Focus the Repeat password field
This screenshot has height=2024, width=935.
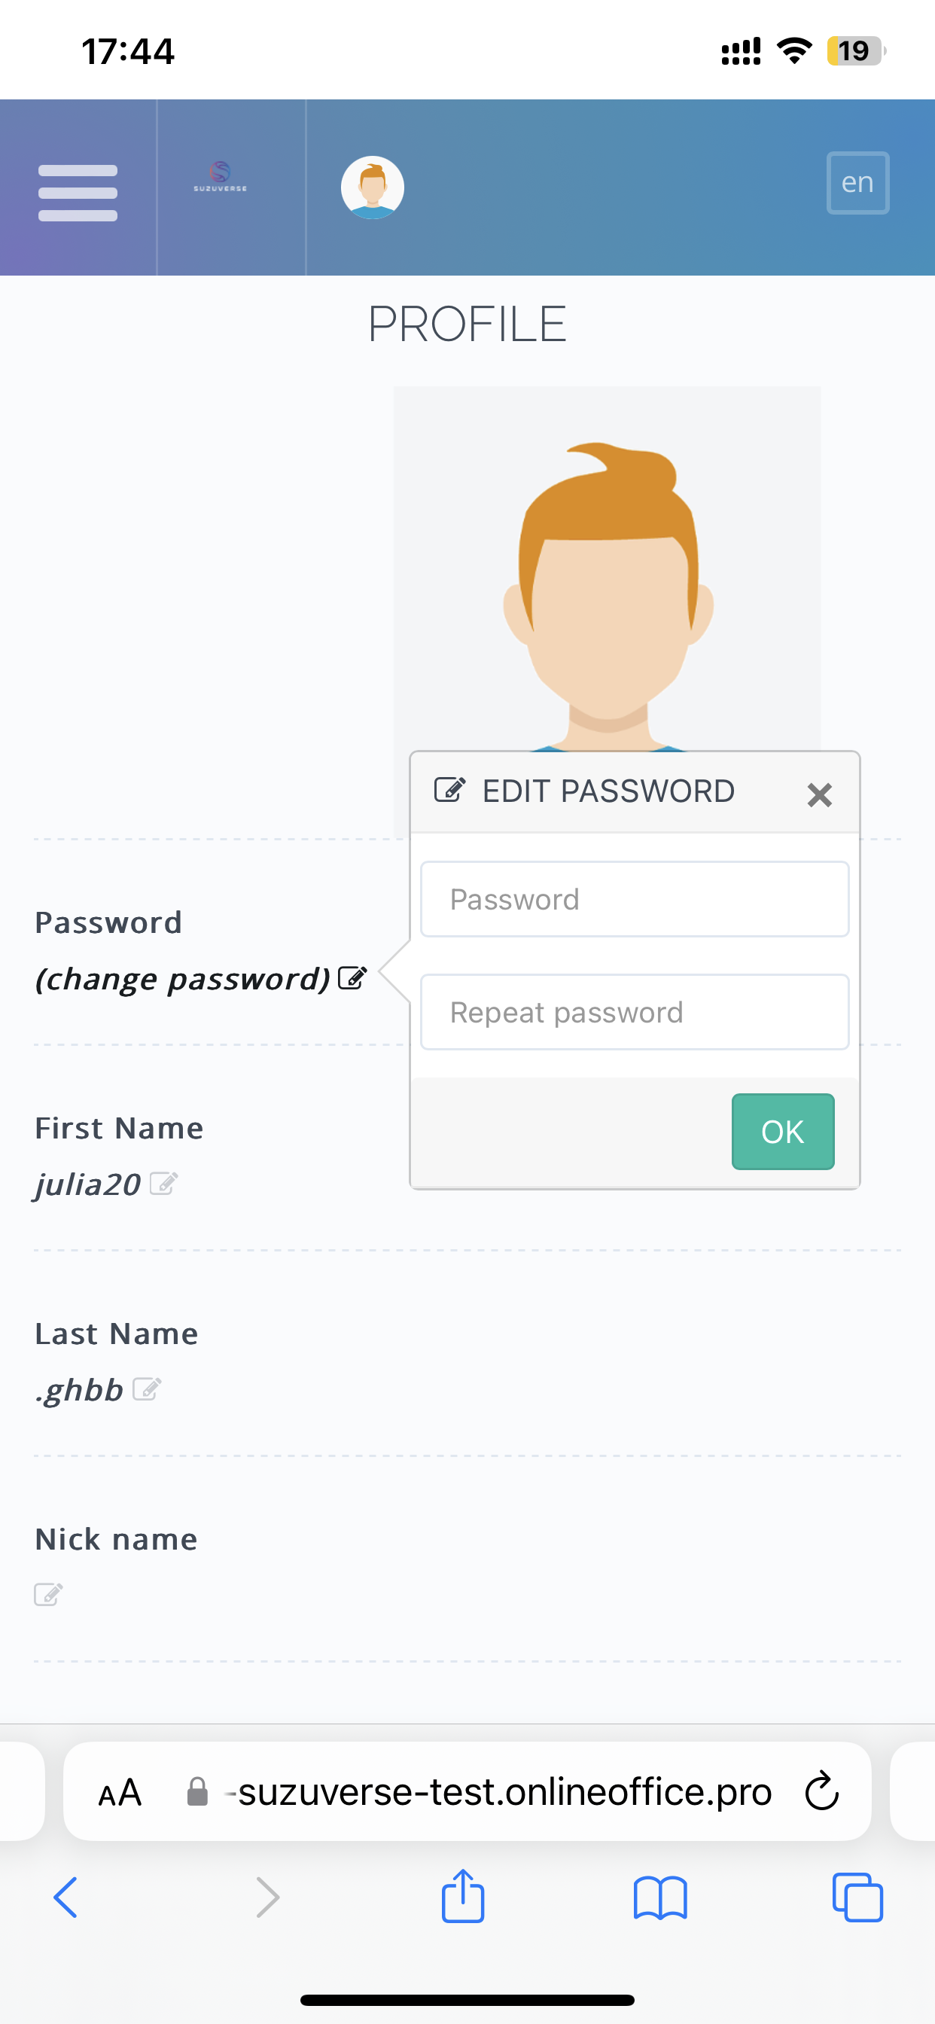tap(634, 1012)
